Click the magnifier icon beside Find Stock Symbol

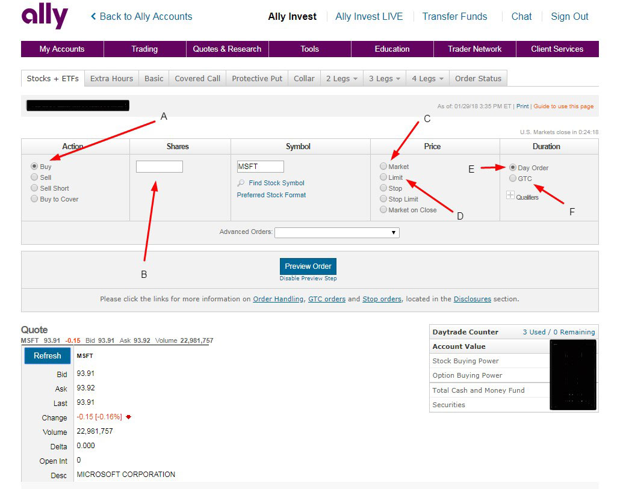click(x=241, y=183)
